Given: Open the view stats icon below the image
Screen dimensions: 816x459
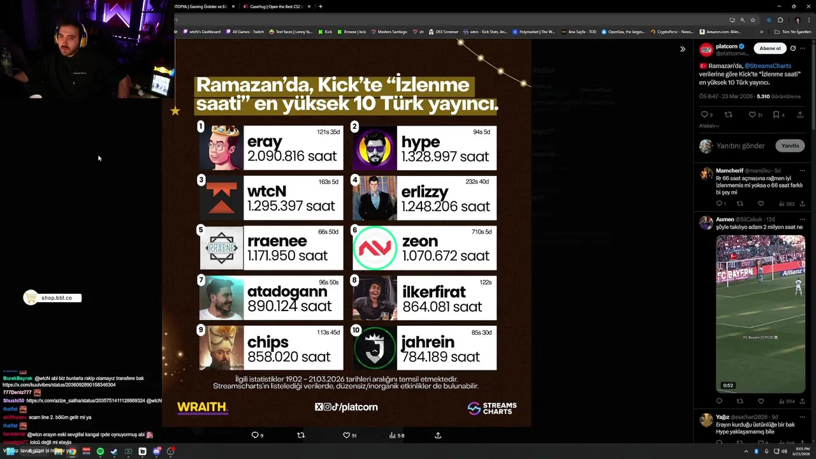Looking at the screenshot, I should coord(393,435).
